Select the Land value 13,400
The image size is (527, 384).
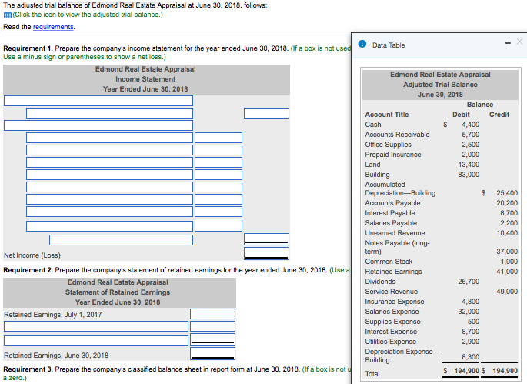click(x=469, y=165)
